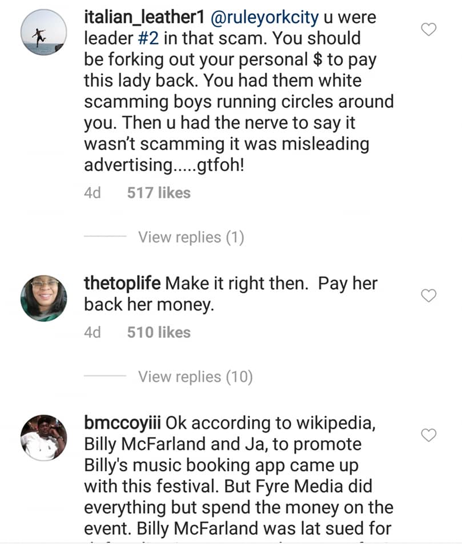The image size is (462, 548).
Task: Expand View replies (10)
Action: [x=195, y=377]
